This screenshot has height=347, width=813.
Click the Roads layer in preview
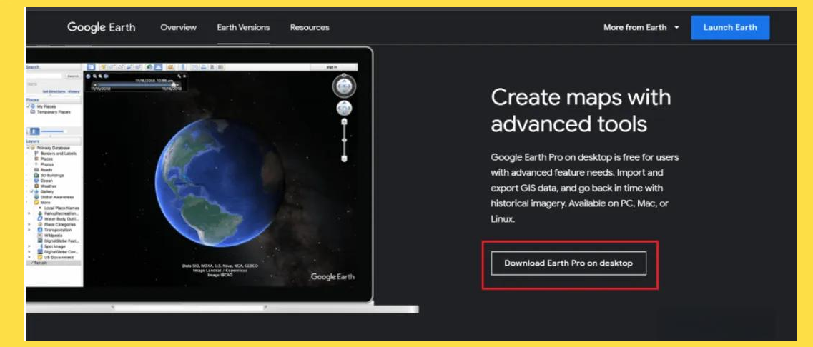pos(43,170)
